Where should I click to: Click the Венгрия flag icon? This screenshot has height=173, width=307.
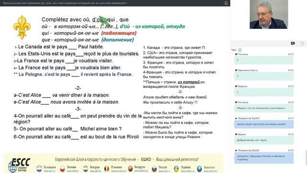click(x=85, y=169)
